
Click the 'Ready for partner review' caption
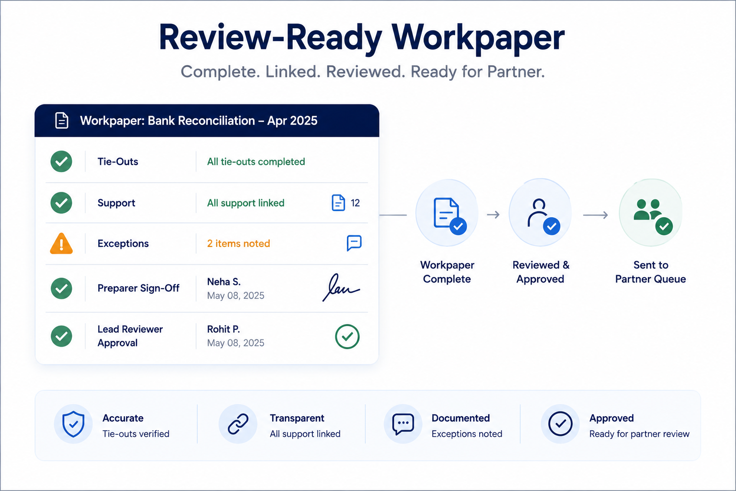pyautogui.click(x=639, y=434)
